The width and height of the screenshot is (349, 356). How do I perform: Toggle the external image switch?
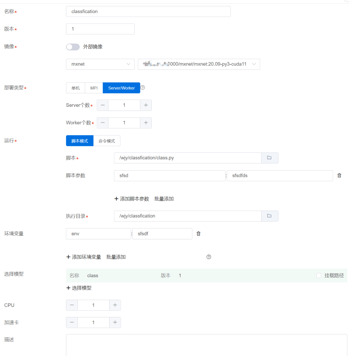click(x=73, y=47)
